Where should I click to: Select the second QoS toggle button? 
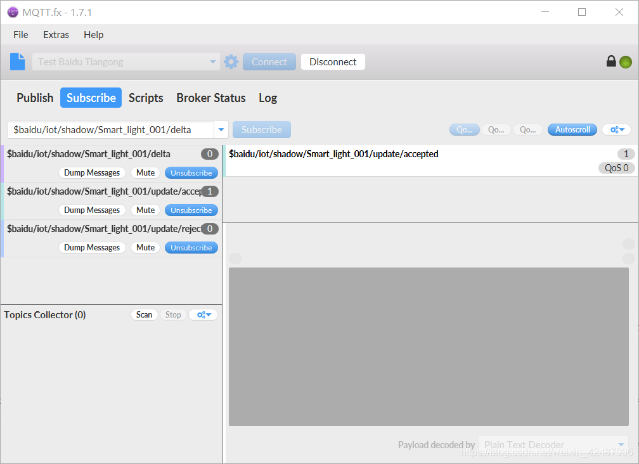(496, 129)
